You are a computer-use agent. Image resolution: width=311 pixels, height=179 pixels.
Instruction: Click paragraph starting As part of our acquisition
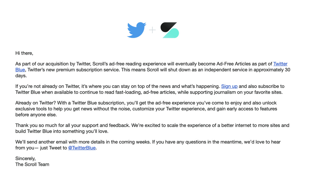point(153,70)
